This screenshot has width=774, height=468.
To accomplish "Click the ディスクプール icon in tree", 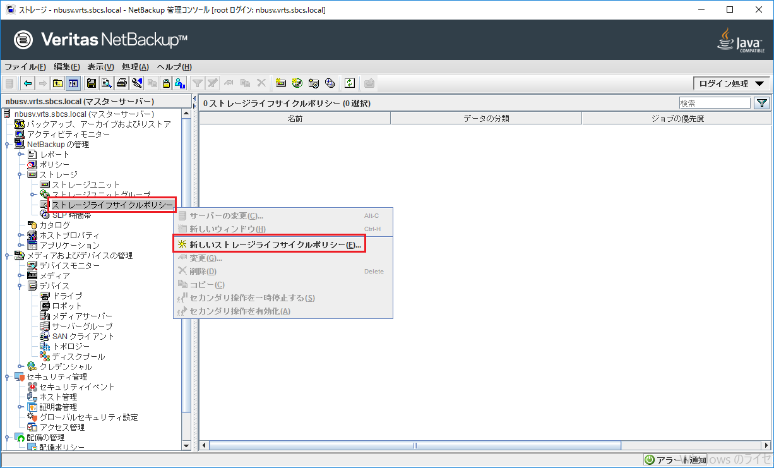I will click(45, 357).
